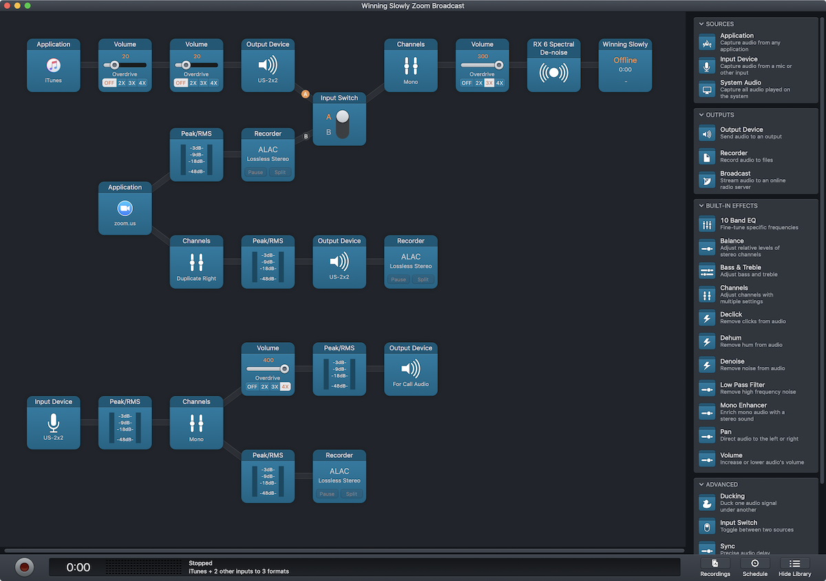Image resolution: width=826 pixels, height=581 pixels.
Task: Adjust the Volume 400 slider
Action: tap(268, 370)
